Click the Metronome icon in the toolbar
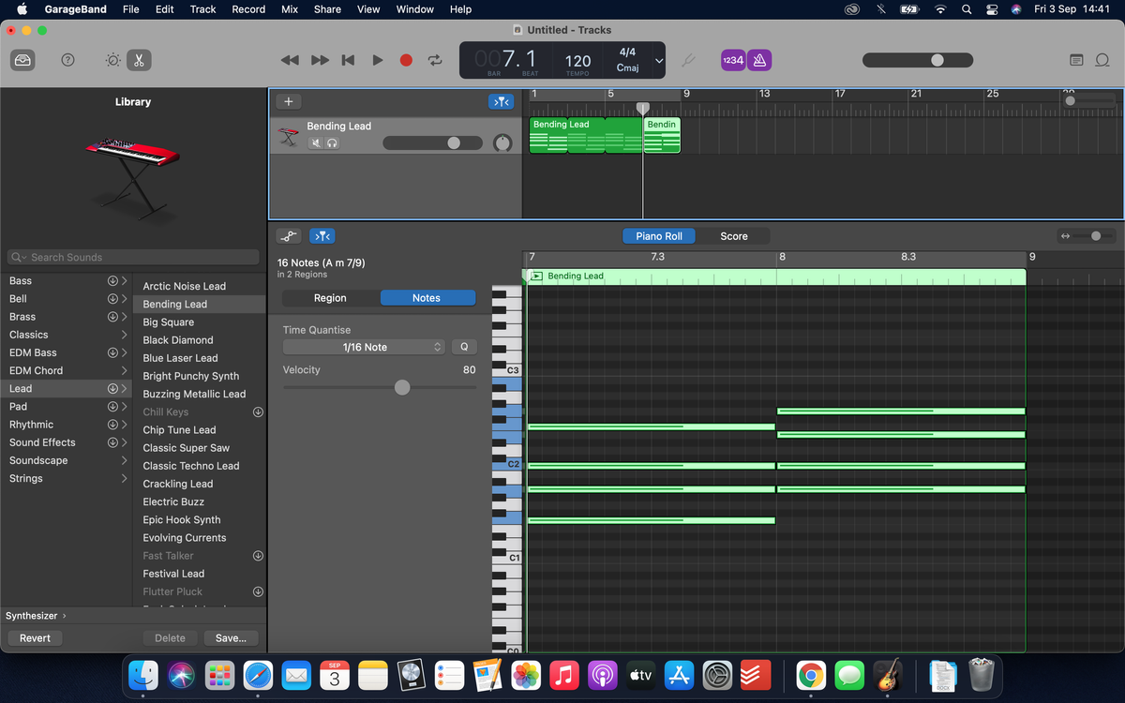 (x=759, y=59)
